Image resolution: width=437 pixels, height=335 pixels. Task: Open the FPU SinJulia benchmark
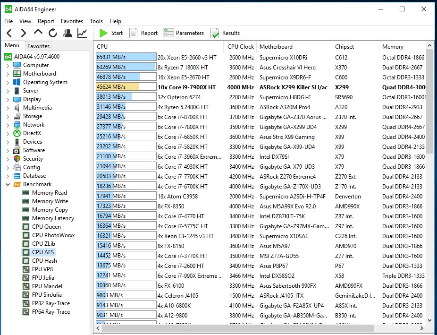pos(42,295)
